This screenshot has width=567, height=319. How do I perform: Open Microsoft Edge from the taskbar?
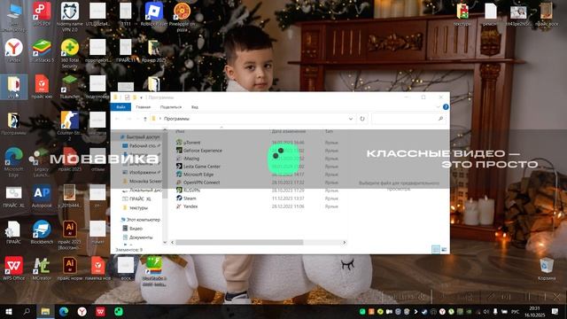[64, 311]
